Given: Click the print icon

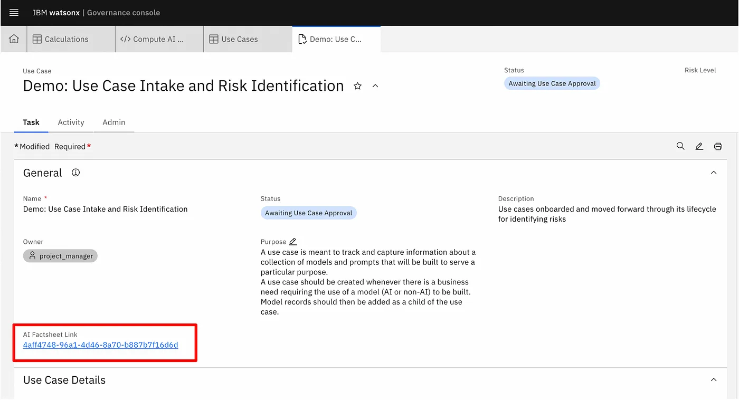Looking at the screenshot, I should (718, 146).
